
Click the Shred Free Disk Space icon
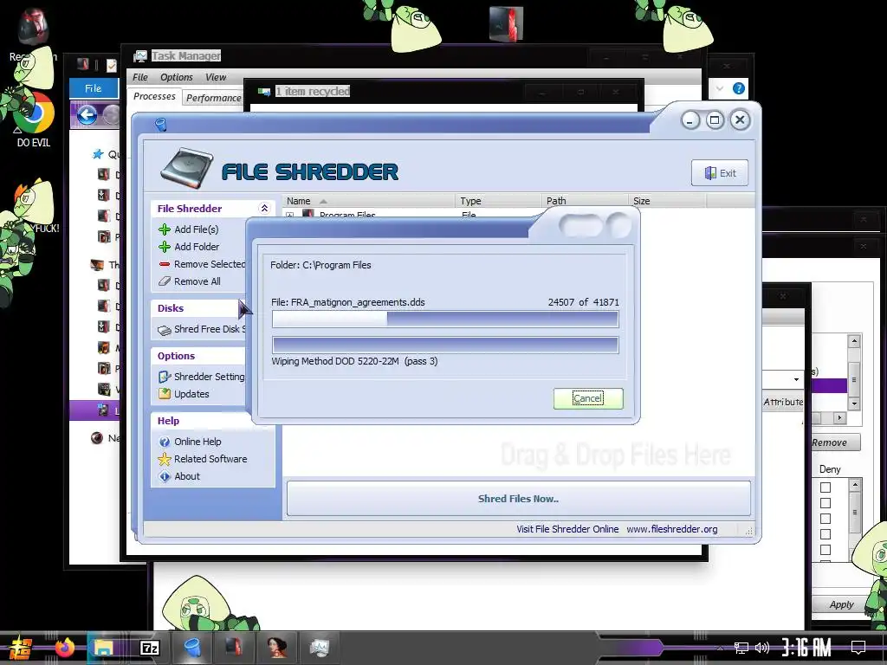tap(165, 330)
